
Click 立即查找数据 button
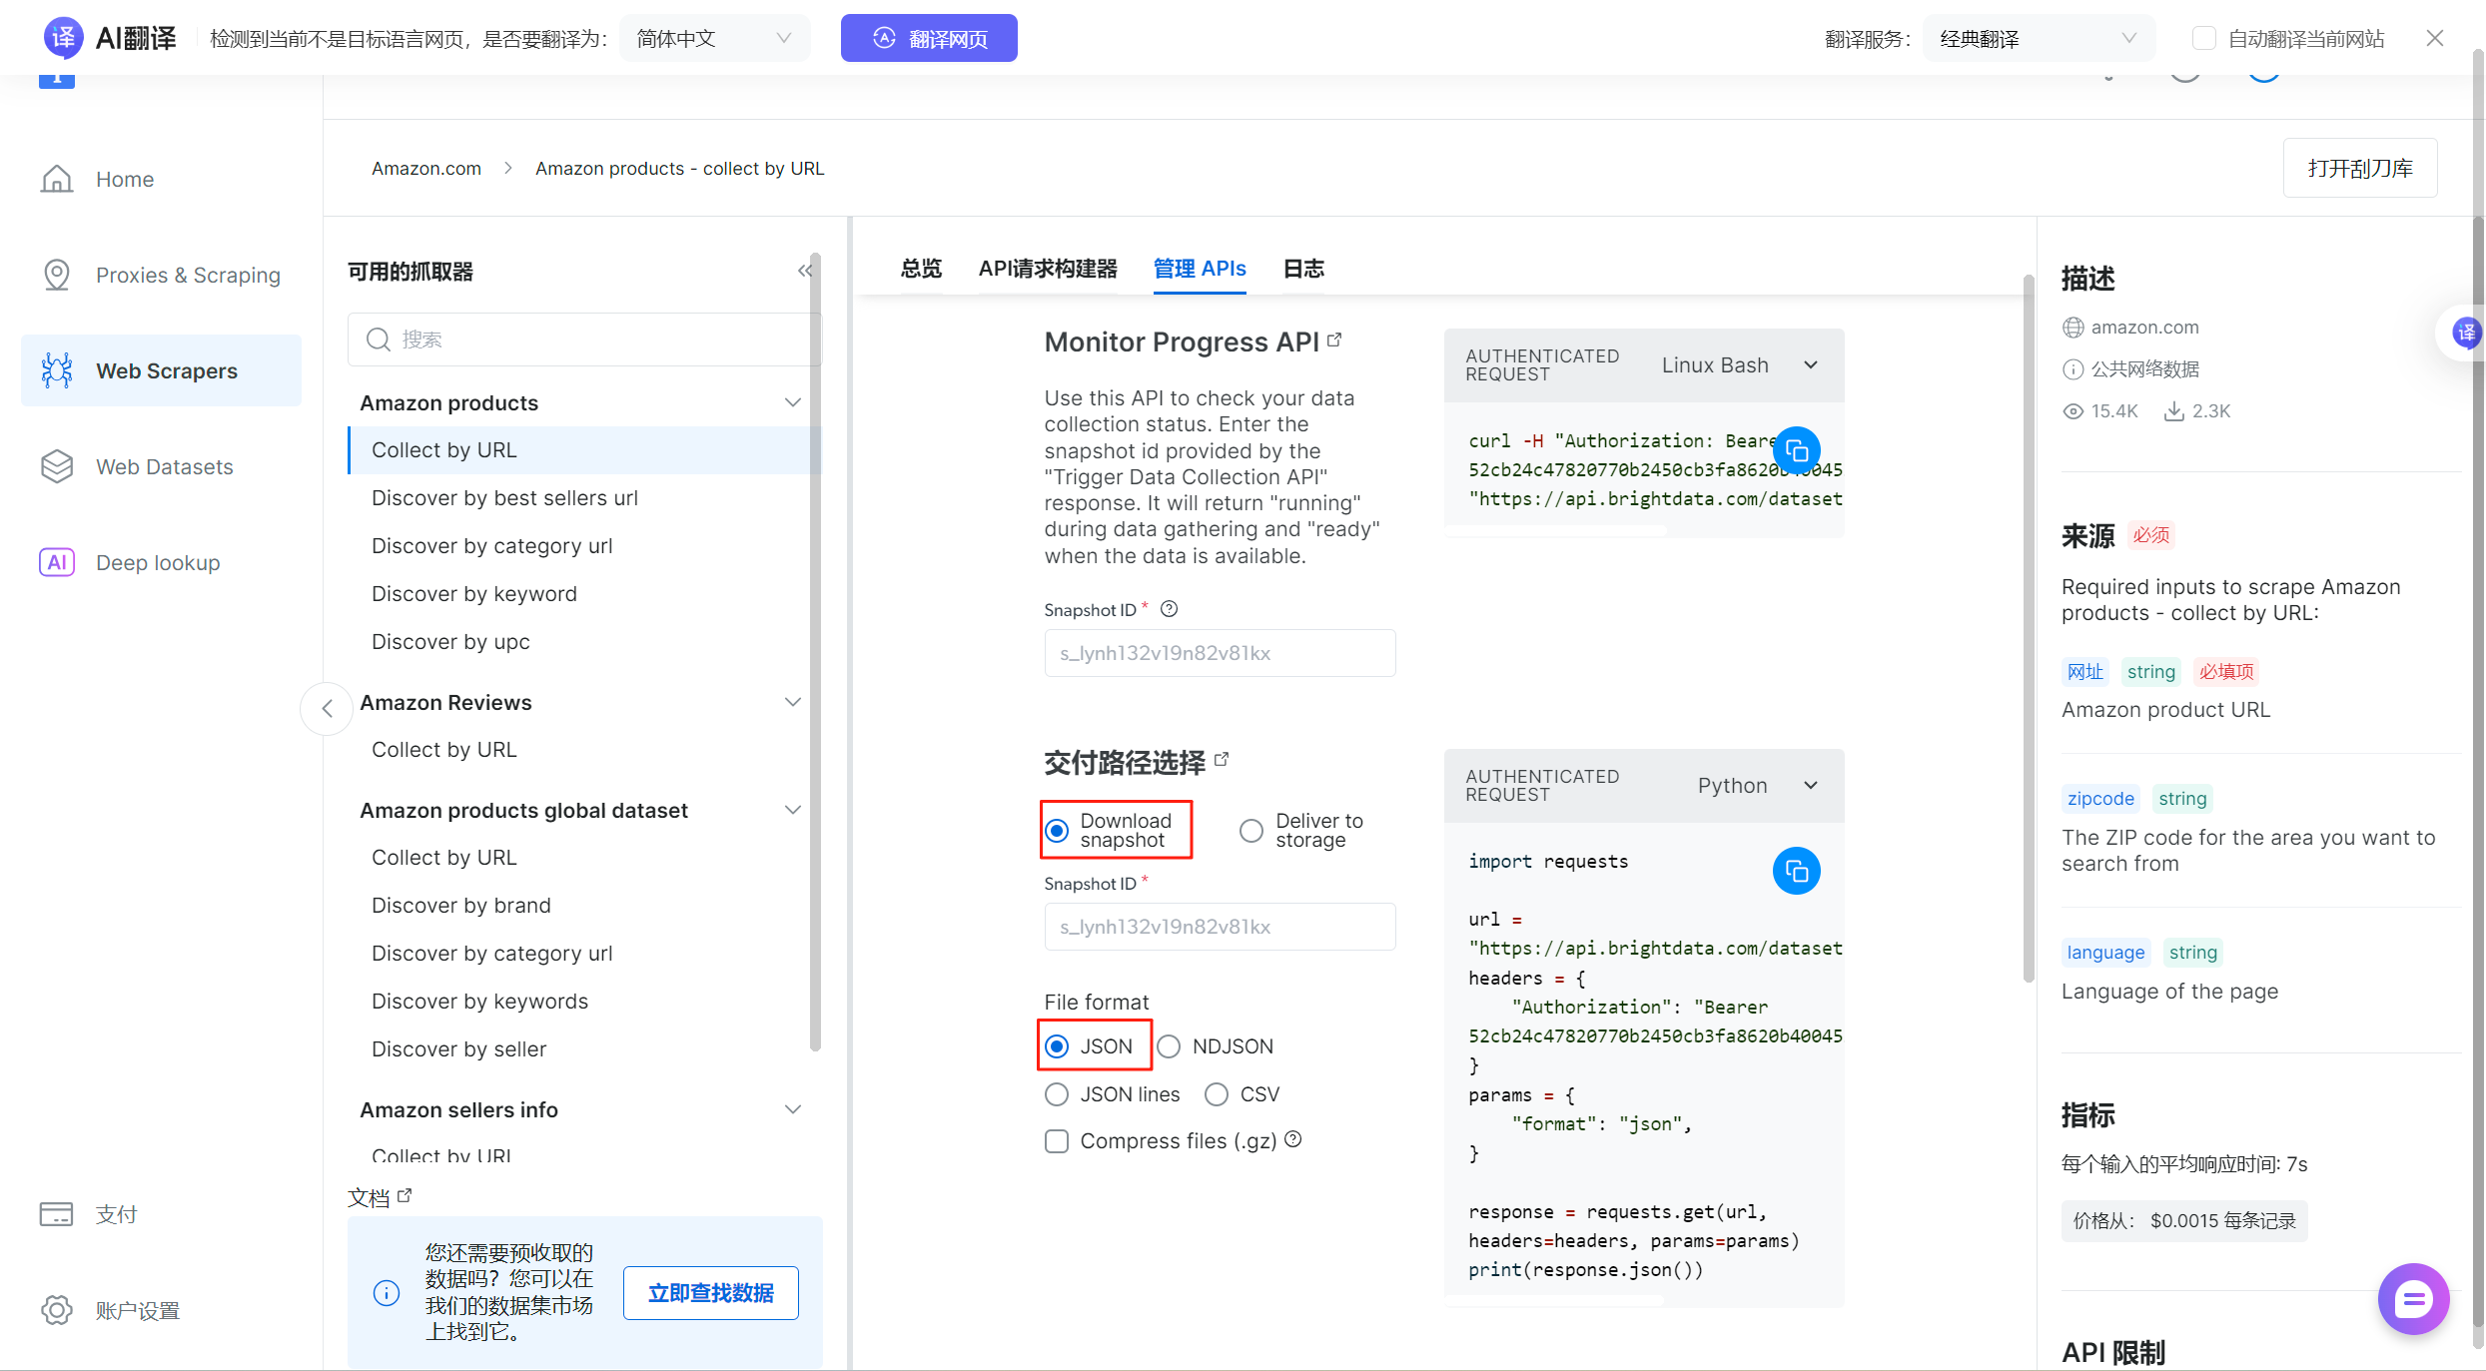click(711, 1293)
